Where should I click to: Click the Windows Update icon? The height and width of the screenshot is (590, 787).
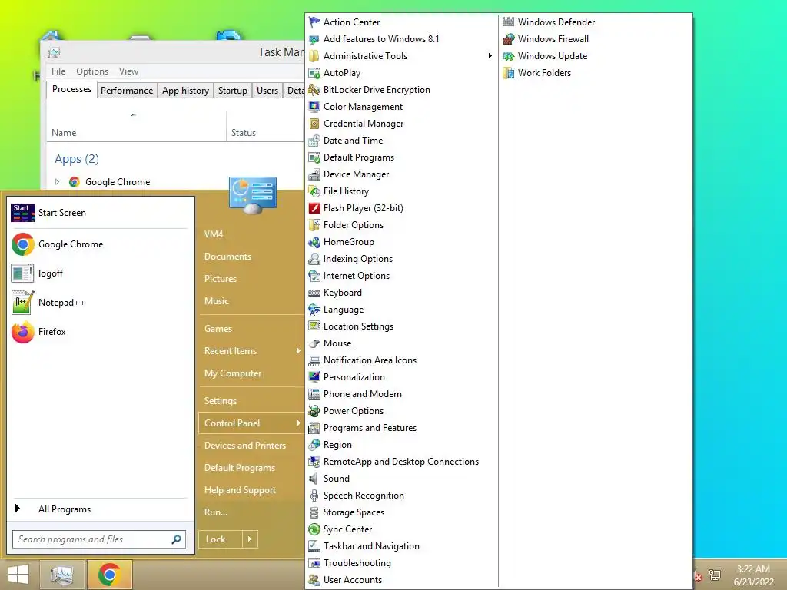click(509, 56)
